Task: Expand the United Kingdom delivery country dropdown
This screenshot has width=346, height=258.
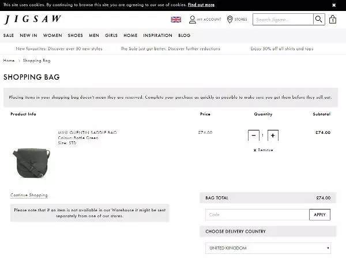Action: coord(268,248)
